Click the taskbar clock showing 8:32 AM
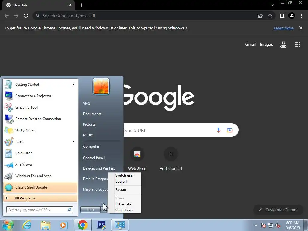This screenshot has width=308, height=231. point(293,225)
